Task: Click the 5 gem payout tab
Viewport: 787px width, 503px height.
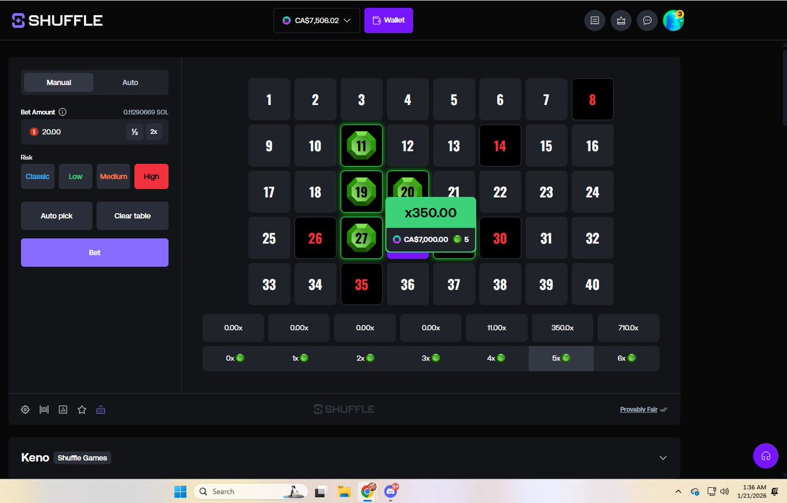Action: (561, 359)
